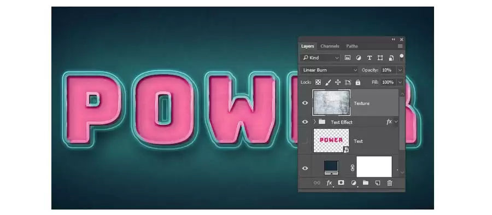The height and width of the screenshot is (215, 492).
Task: Expand the Text Effect group folder
Action: tap(314, 122)
